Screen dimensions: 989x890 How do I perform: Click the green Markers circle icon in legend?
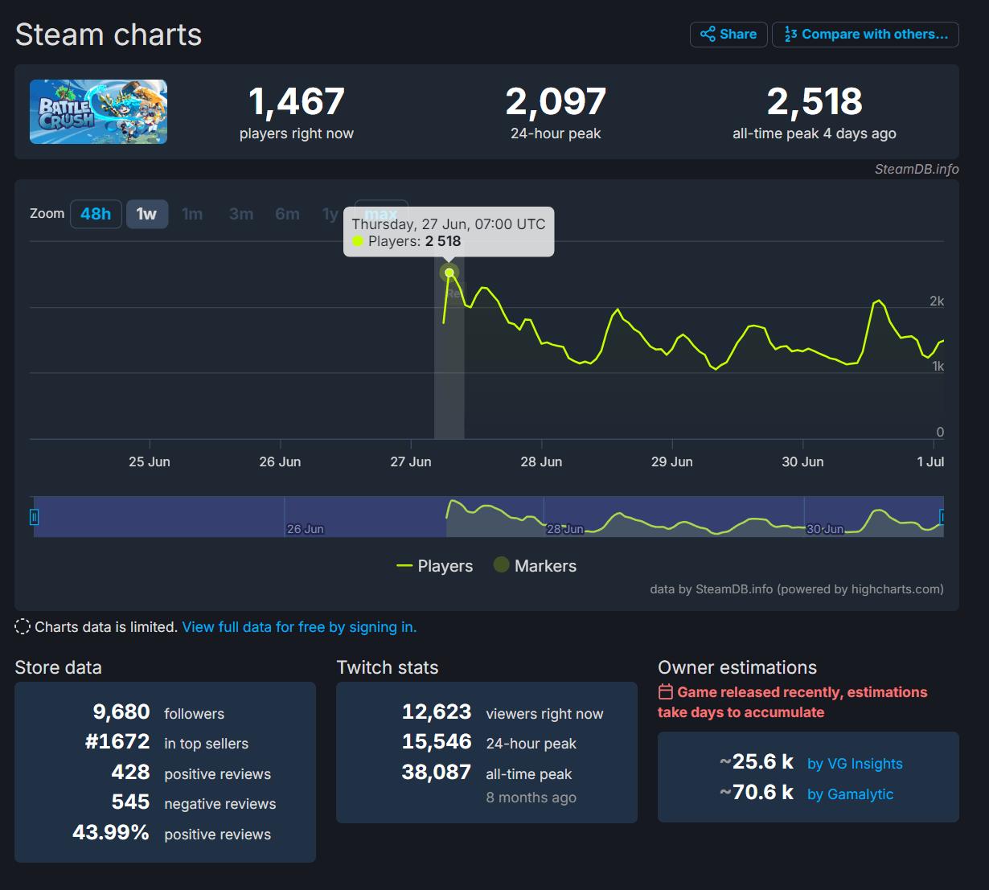(x=502, y=565)
